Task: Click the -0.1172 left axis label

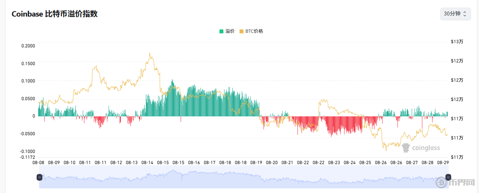Action: coord(27,157)
